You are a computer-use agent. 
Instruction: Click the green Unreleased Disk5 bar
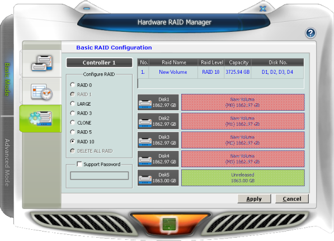point(243,178)
